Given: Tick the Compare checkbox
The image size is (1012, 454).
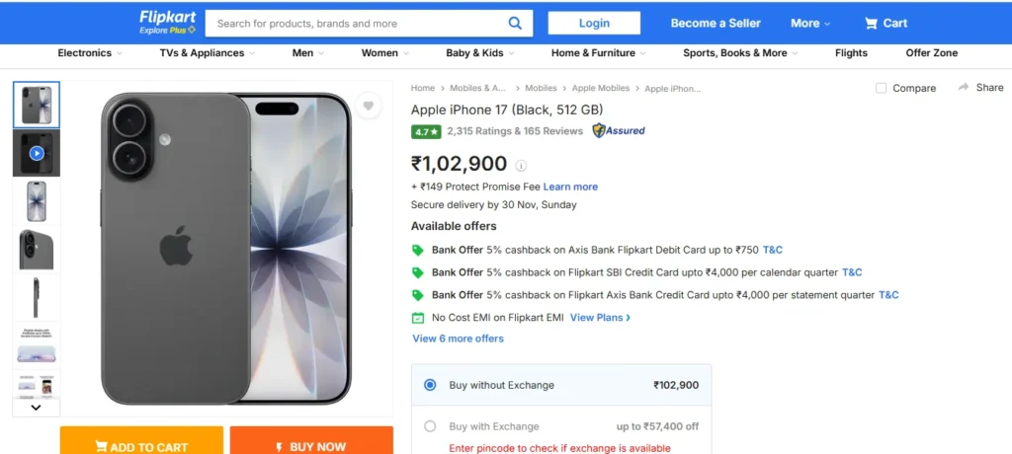Looking at the screenshot, I should 882,88.
